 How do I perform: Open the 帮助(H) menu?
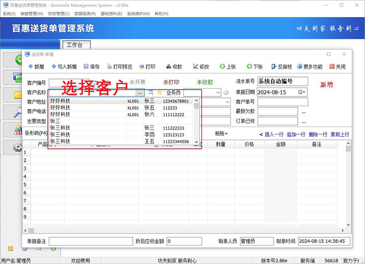pos(162,14)
